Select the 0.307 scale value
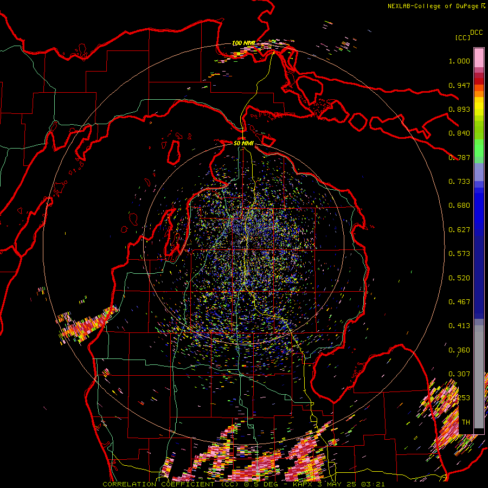The width and height of the screenshot is (488, 488). (459, 374)
